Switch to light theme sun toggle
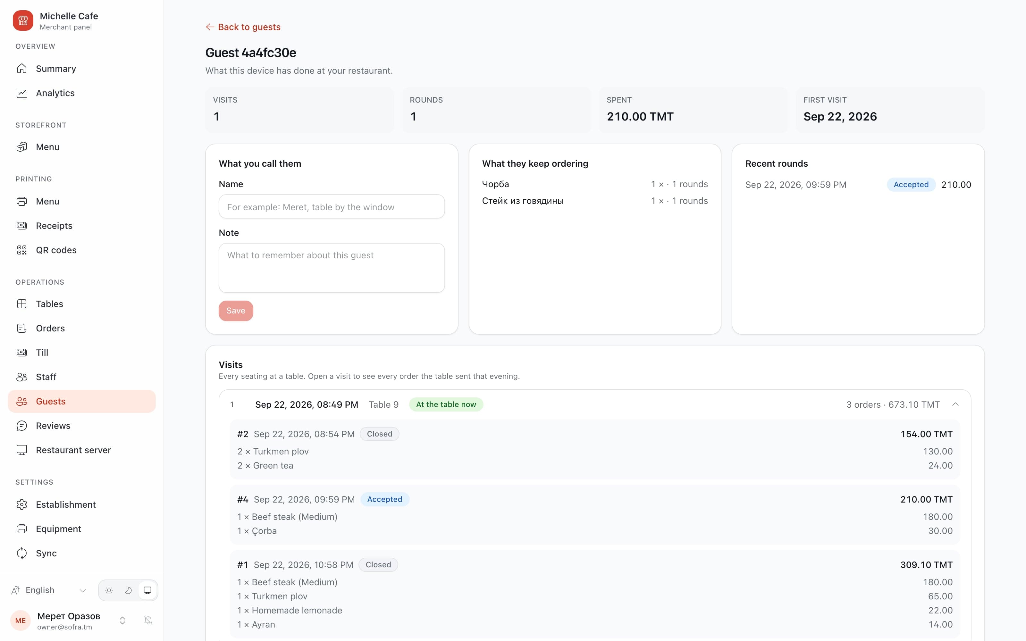 click(x=109, y=590)
